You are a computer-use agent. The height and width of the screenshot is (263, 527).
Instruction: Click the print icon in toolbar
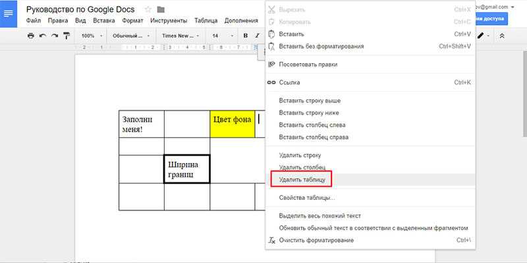(x=31, y=36)
